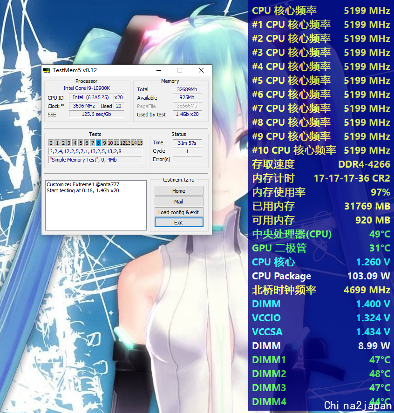Click the TestMem5 app icon in the title bar
This screenshot has width=394, height=413.
pos(47,70)
